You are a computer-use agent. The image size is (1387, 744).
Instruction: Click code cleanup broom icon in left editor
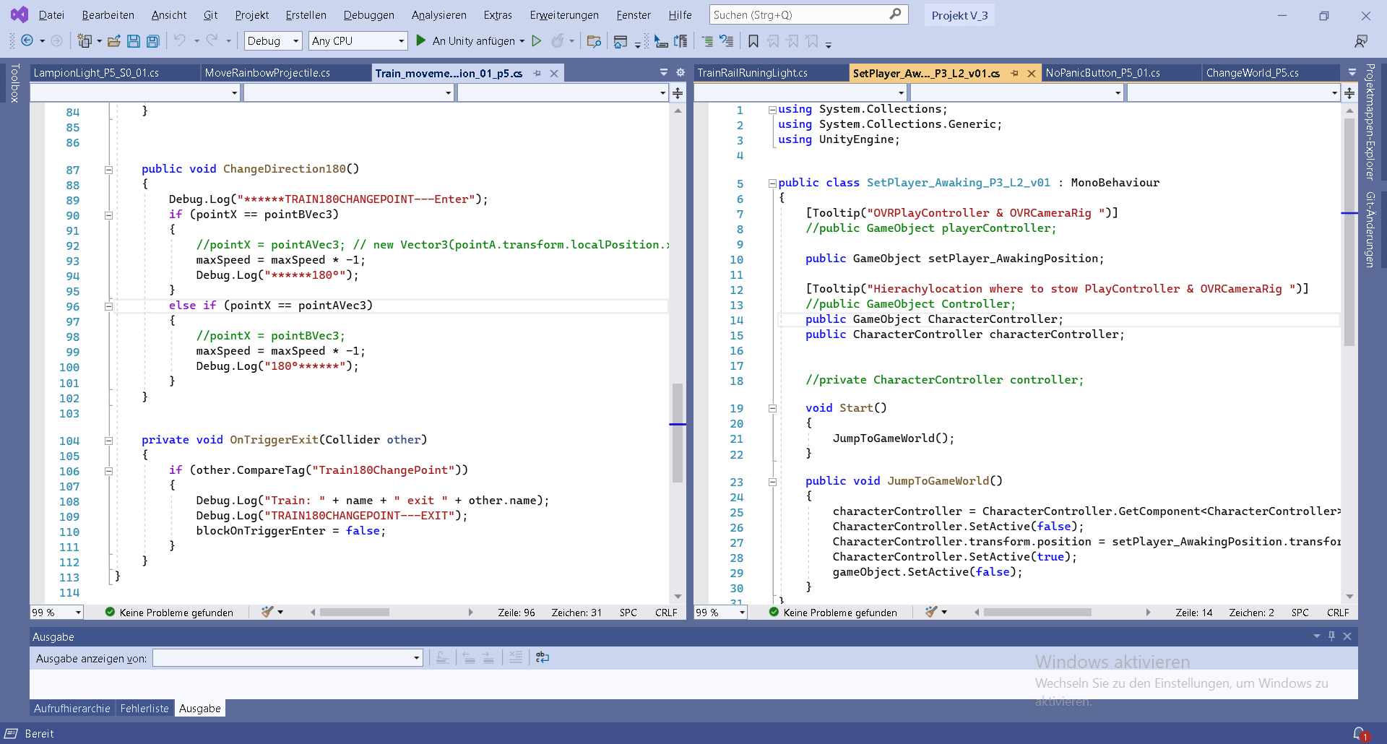coord(267,612)
